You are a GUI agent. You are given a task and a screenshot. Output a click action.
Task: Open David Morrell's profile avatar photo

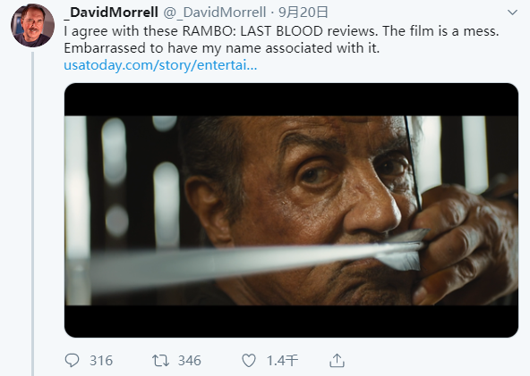click(x=32, y=26)
